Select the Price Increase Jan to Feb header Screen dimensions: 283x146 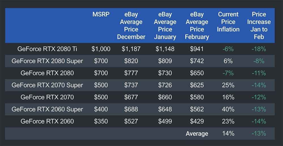[x=259, y=26]
